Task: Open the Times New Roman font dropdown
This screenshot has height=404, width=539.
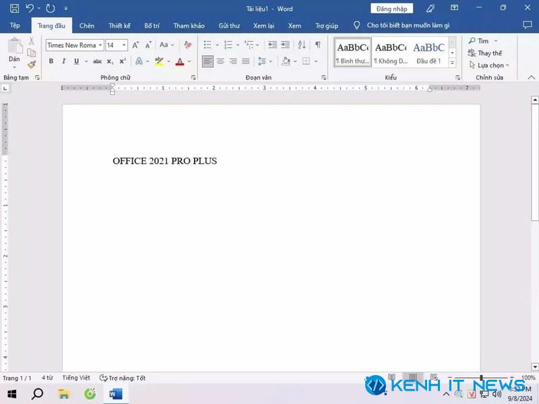Action: point(100,45)
